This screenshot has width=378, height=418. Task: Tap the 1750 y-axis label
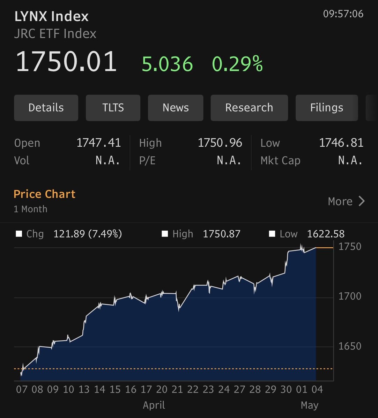350,247
